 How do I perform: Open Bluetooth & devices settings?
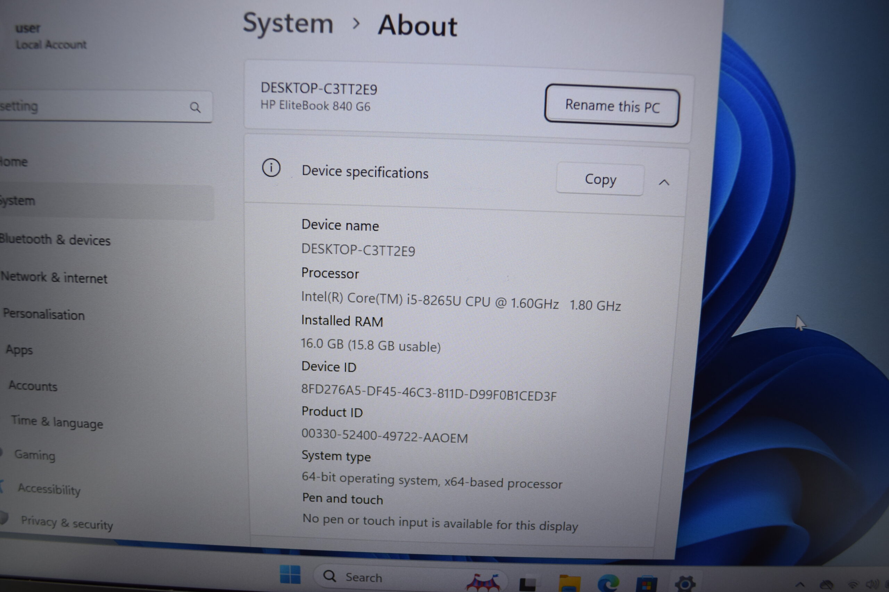pos(55,239)
